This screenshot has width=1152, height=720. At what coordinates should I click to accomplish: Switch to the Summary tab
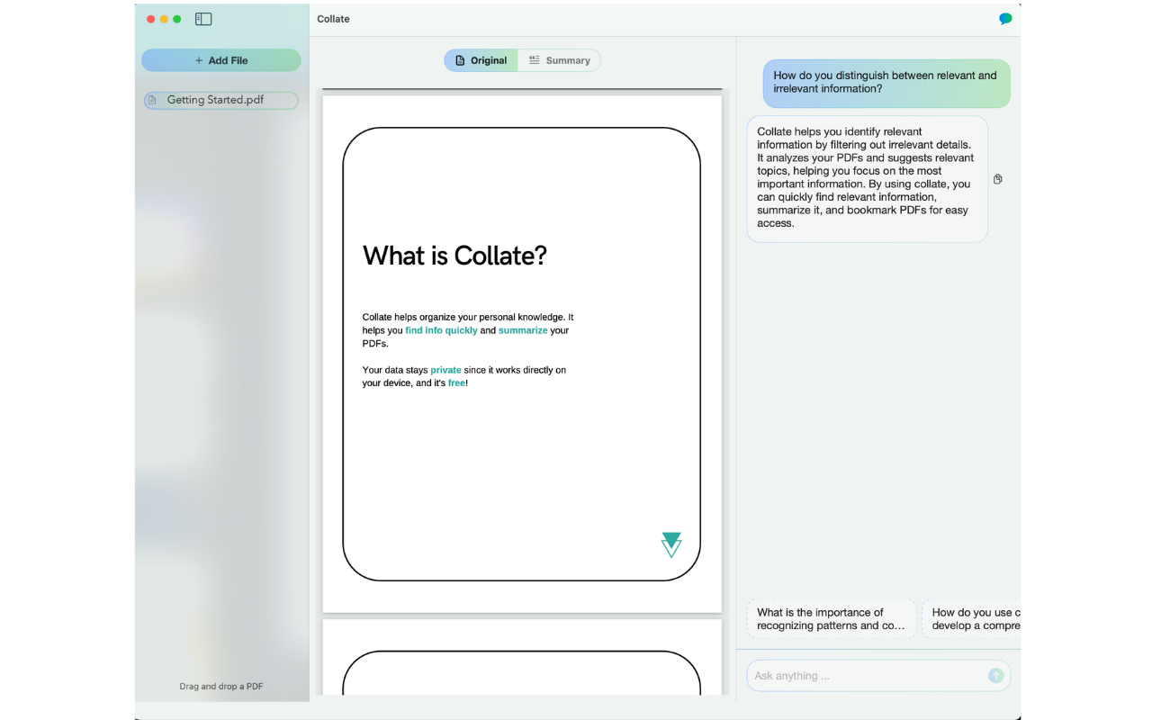coord(559,60)
